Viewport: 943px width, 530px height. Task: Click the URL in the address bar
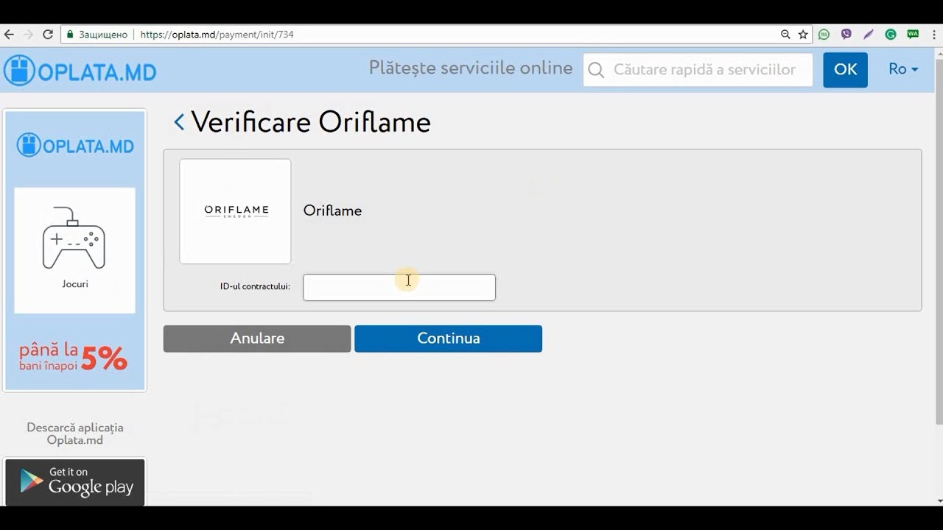(x=217, y=35)
